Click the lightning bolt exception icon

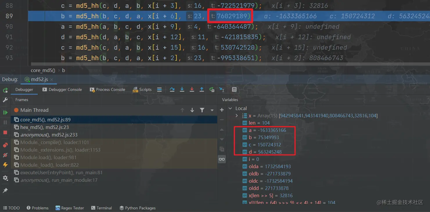click(5, 165)
